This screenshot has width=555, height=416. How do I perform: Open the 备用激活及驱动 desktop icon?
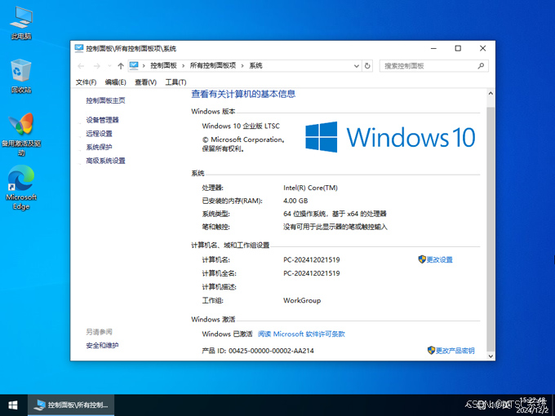coord(21,135)
